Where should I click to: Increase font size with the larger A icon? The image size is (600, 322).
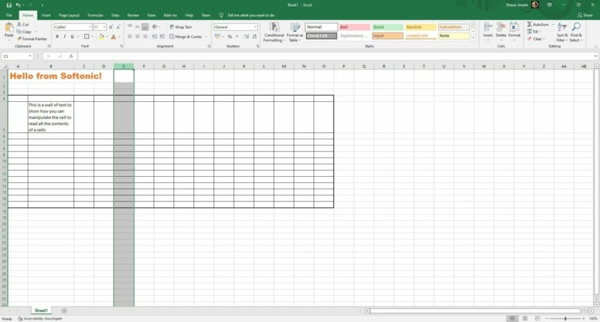[111, 27]
